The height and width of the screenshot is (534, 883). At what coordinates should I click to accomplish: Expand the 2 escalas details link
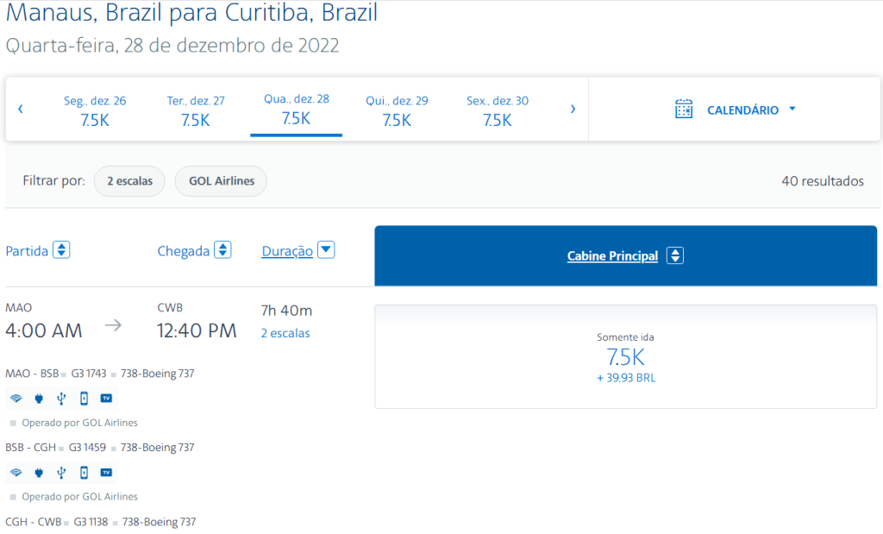tap(285, 333)
